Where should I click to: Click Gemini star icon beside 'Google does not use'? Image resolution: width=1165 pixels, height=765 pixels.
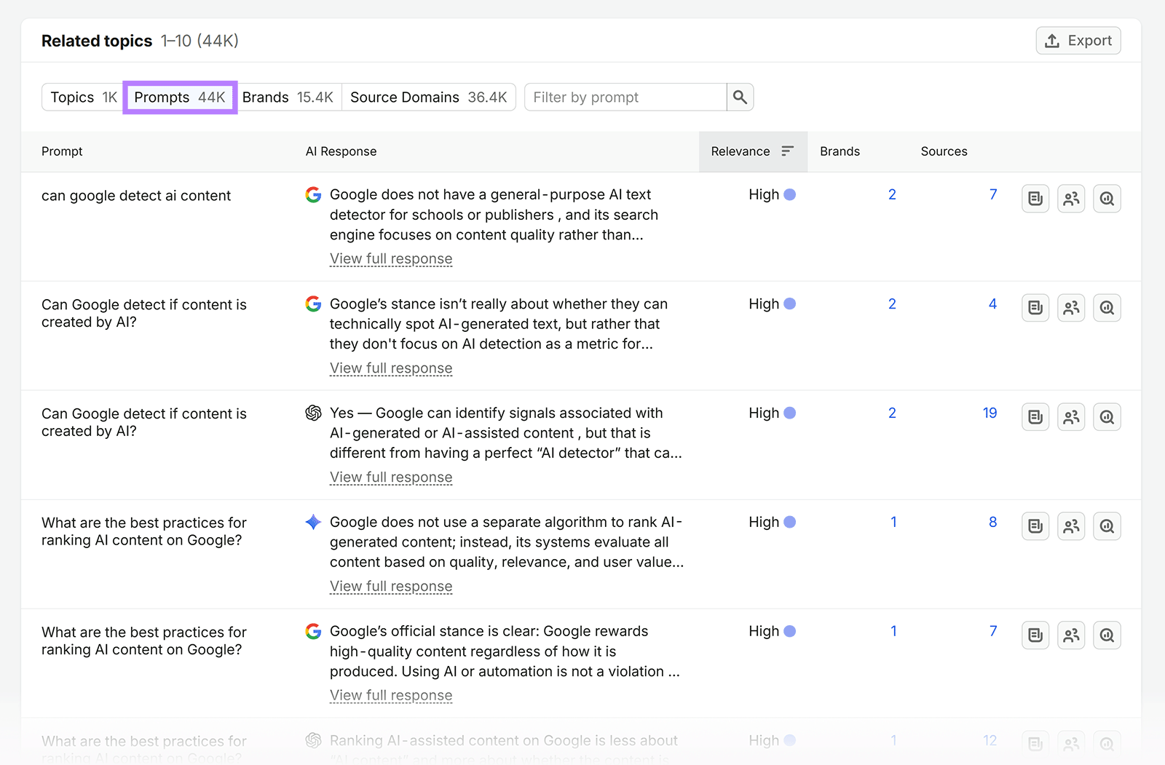(313, 522)
